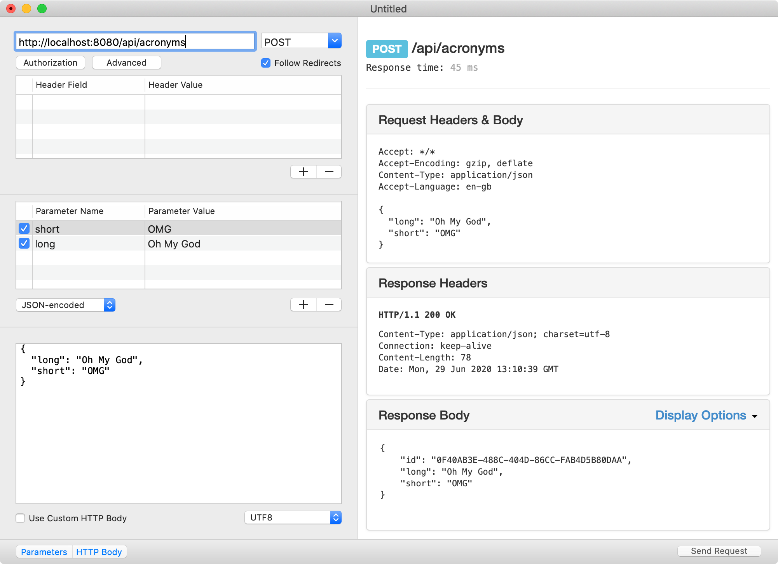Click the response id value text

(x=529, y=460)
